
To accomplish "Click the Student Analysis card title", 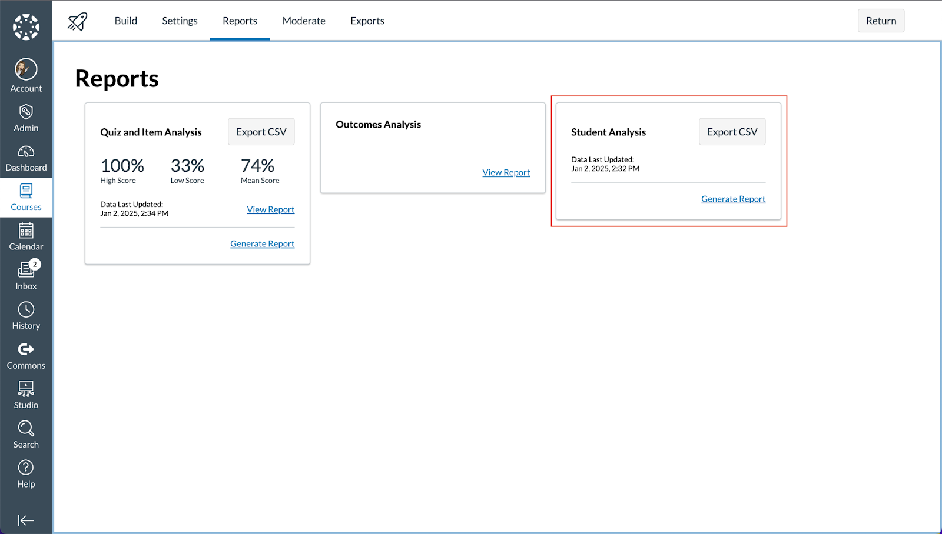I will point(609,132).
